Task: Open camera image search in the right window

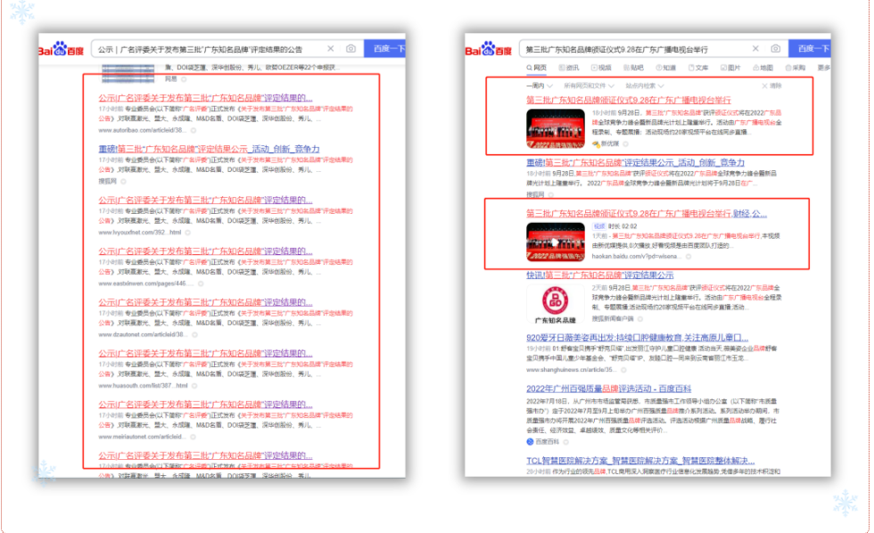Action: tap(775, 49)
